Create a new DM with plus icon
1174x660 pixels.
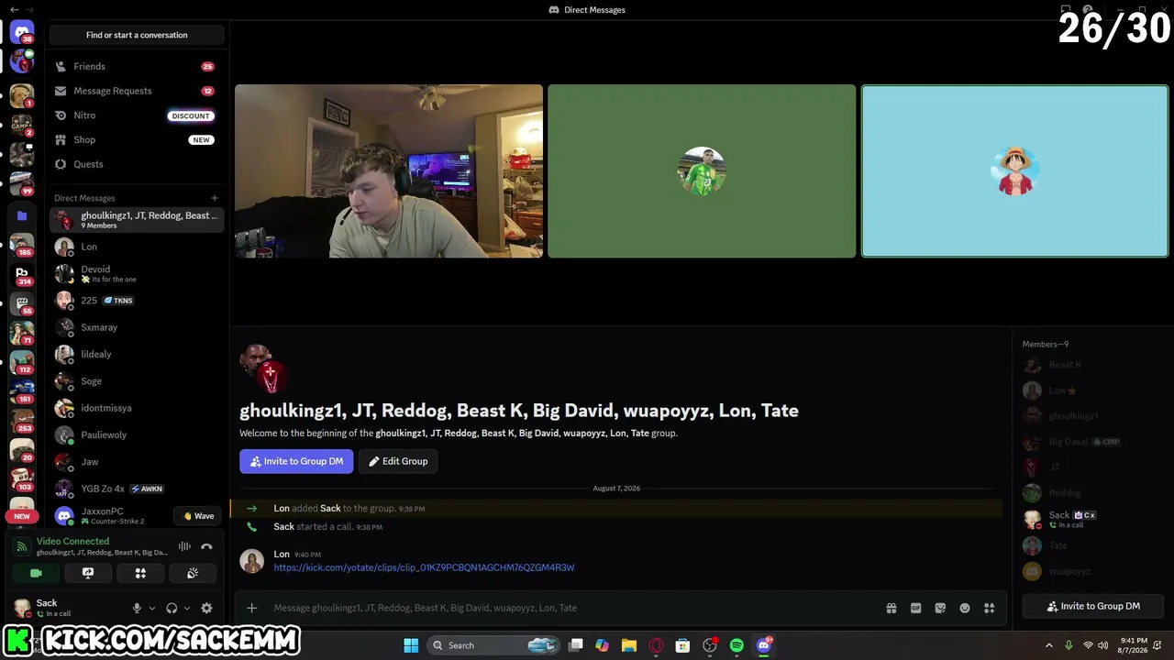tap(215, 198)
